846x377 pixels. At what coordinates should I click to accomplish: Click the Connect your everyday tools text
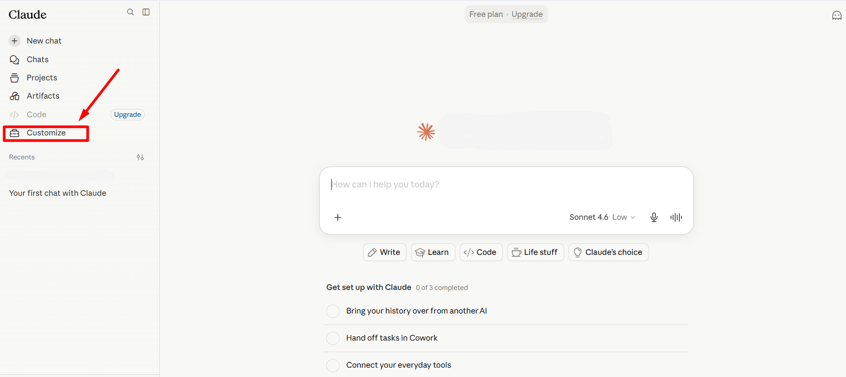399,365
